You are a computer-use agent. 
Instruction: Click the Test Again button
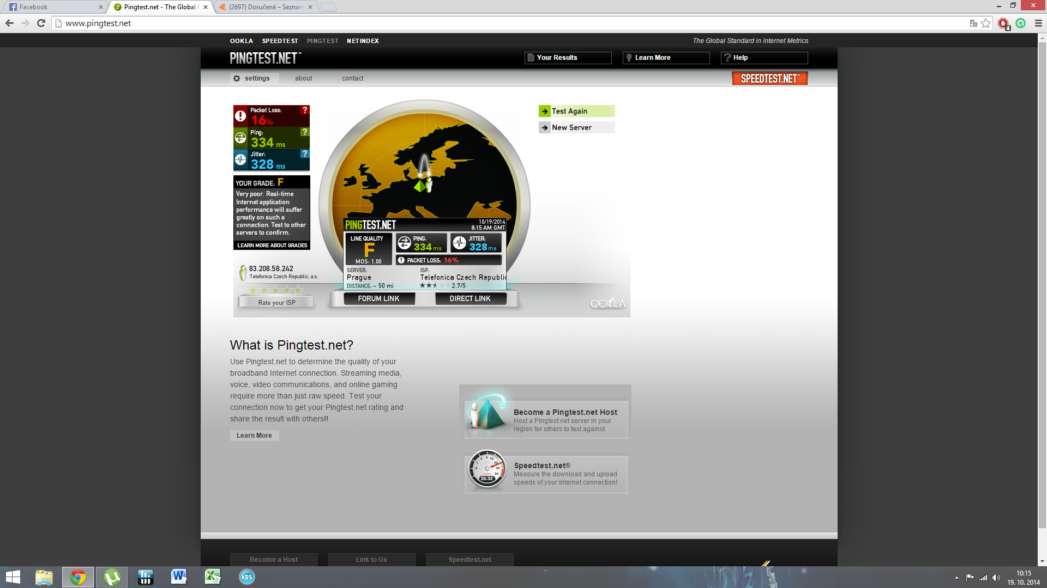tap(577, 111)
